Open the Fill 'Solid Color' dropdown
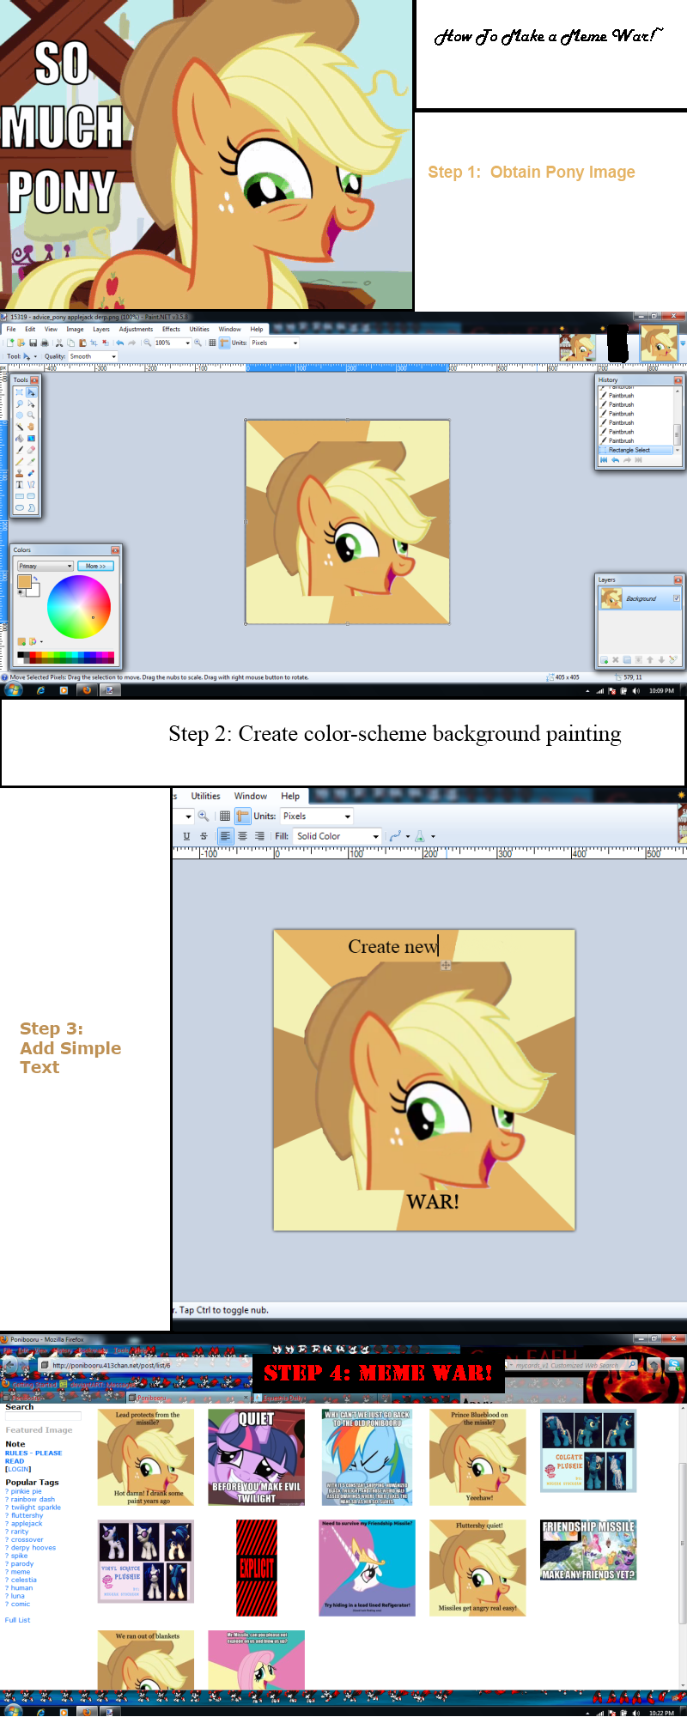687x1717 pixels. click(x=337, y=836)
